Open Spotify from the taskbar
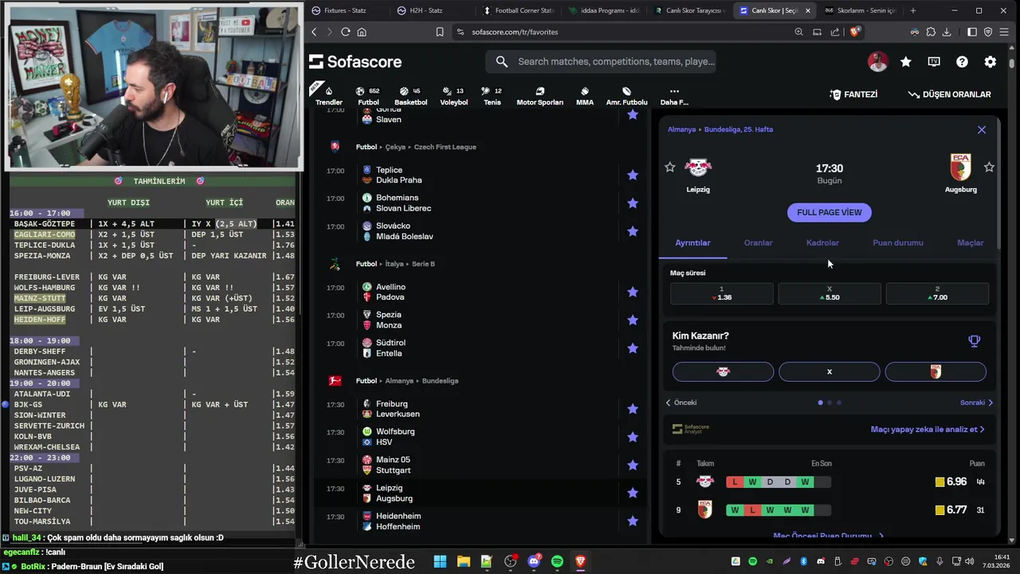1020x574 pixels. coord(557,562)
